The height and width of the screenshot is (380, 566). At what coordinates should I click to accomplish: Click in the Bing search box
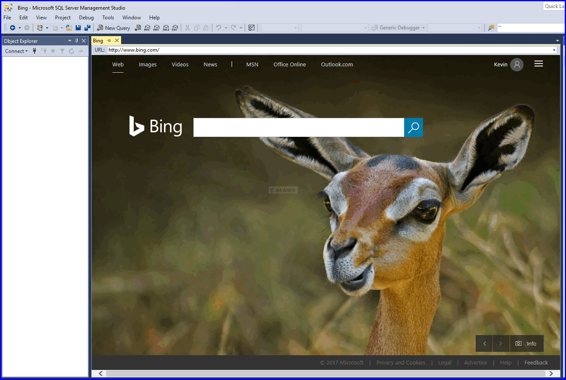click(x=299, y=127)
